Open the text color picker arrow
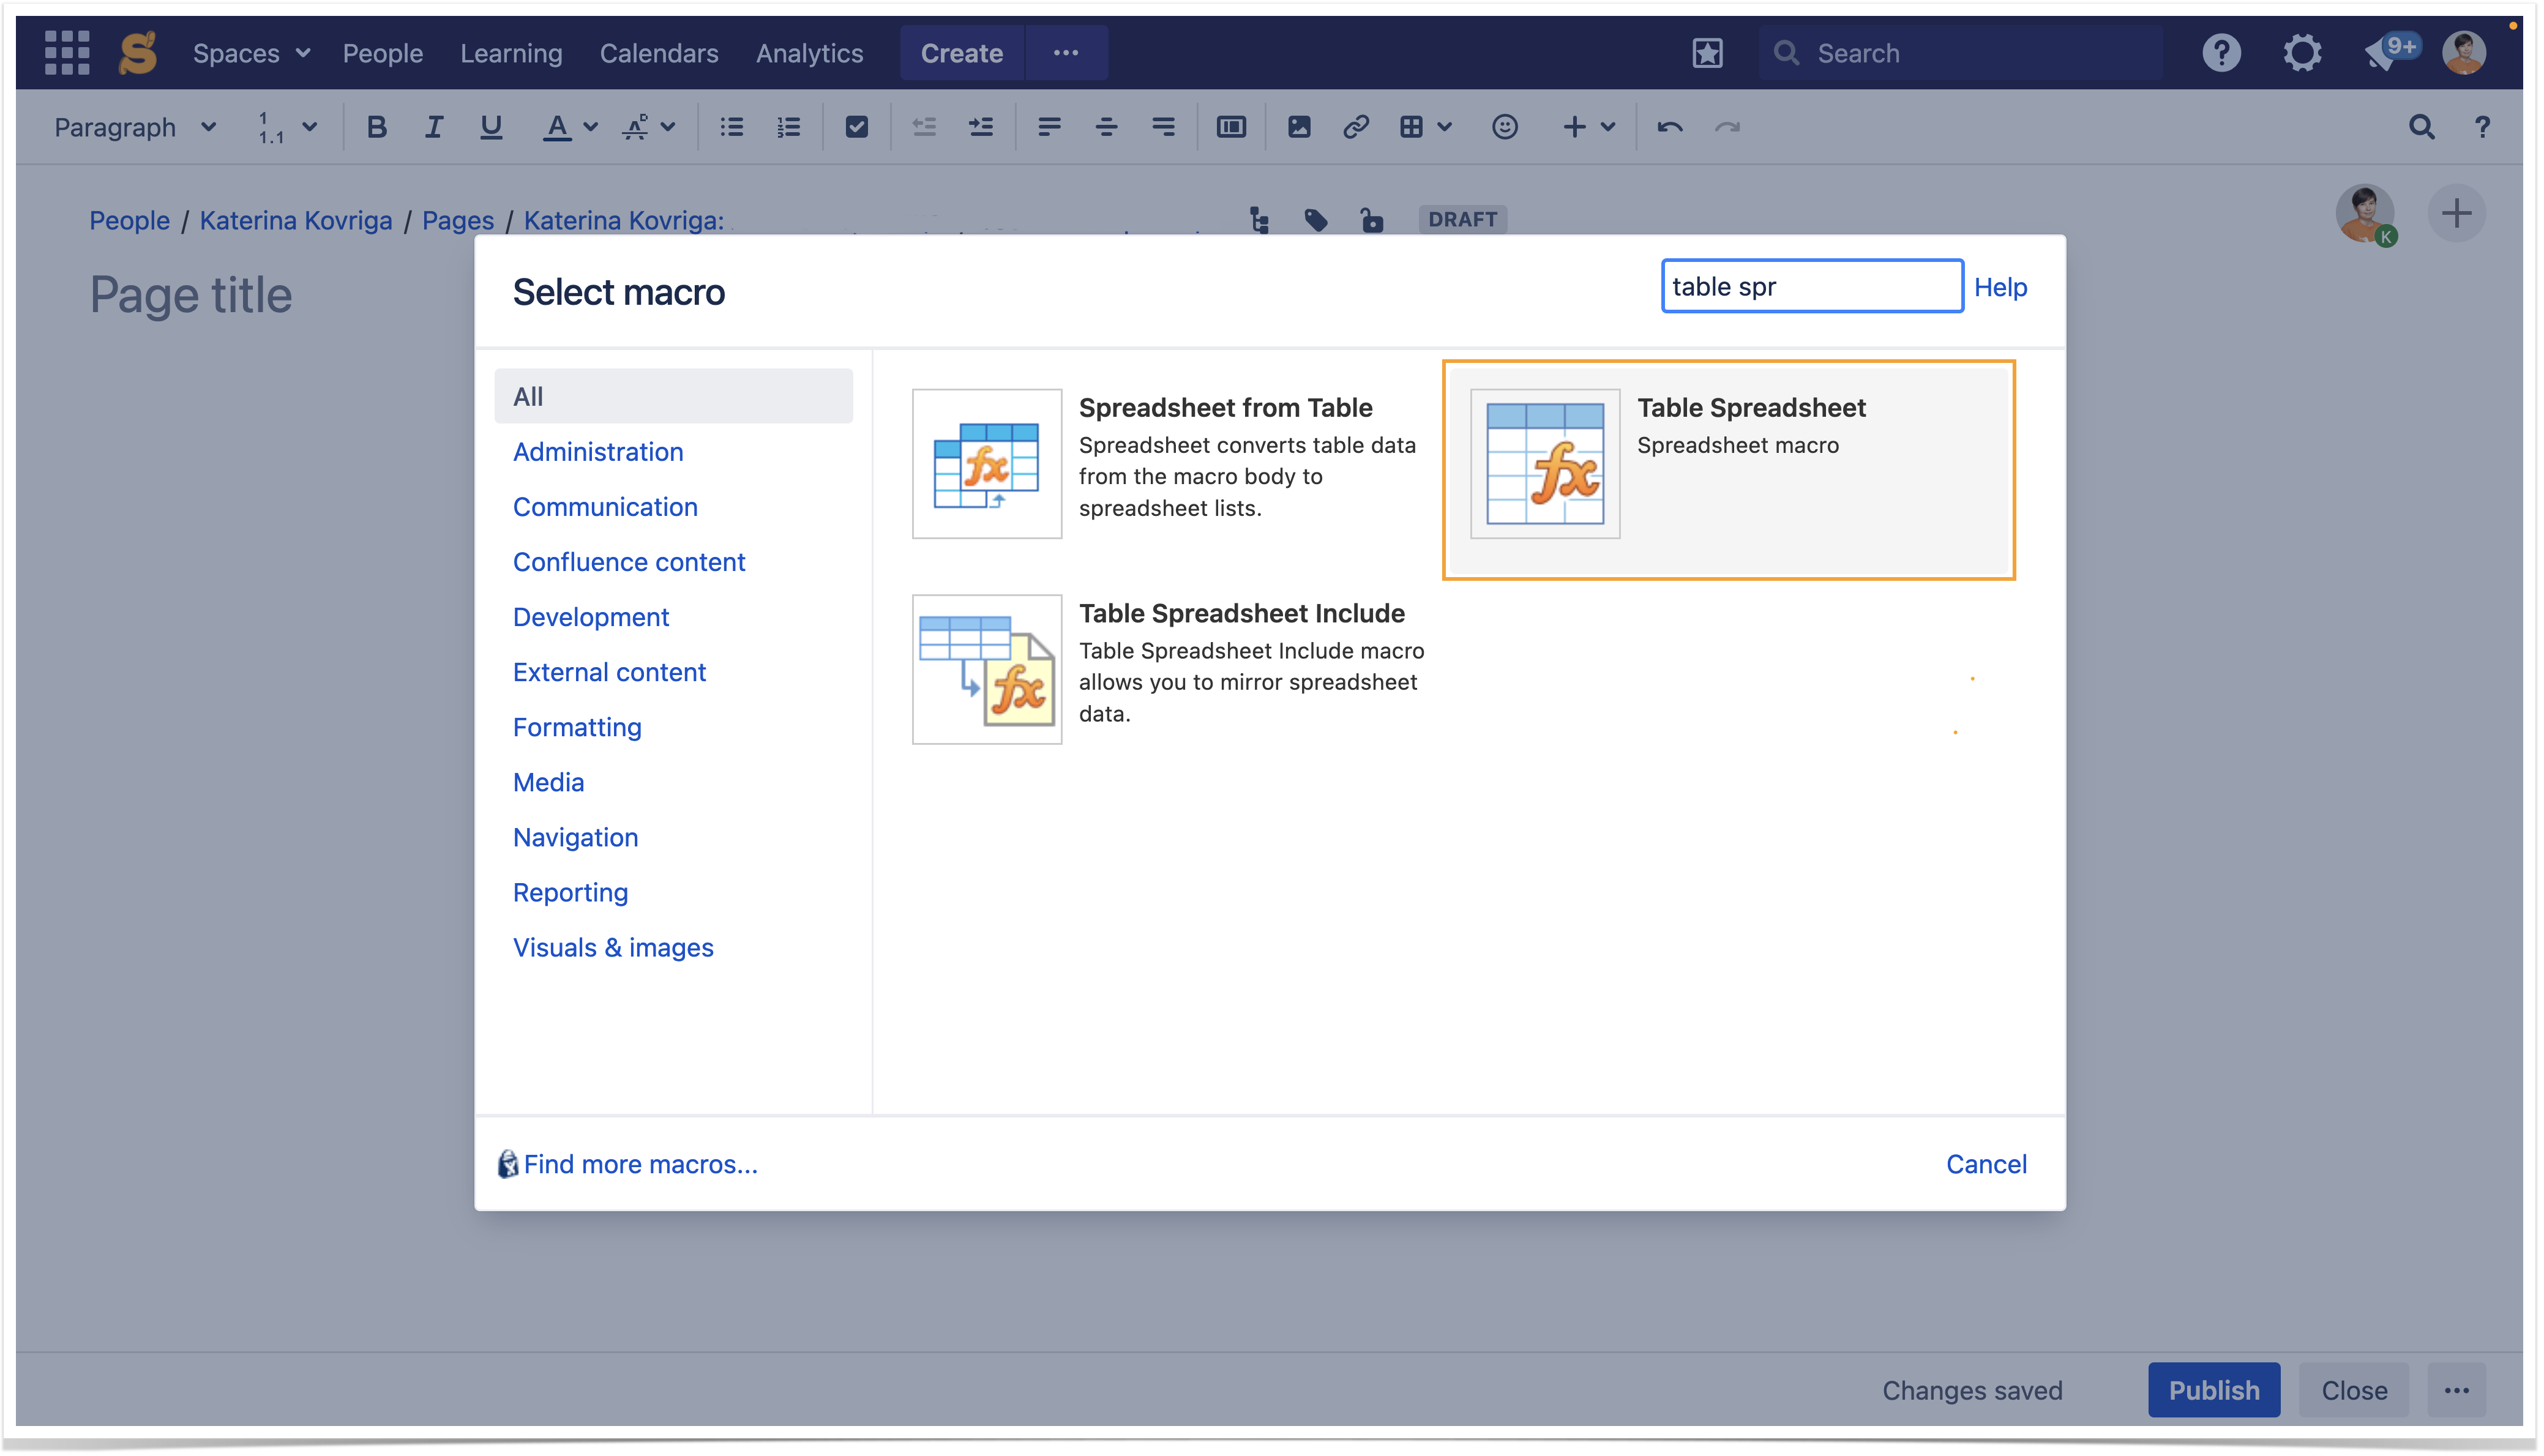The image size is (2544, 1456). click(x=591, y=127)
